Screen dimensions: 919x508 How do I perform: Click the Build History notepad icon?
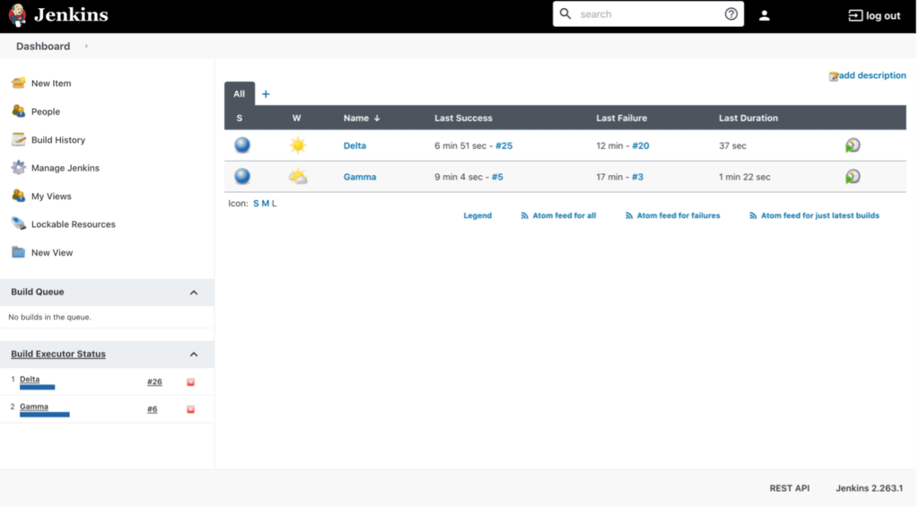[18, 139]
